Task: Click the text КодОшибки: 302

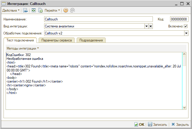Action: 19,55
